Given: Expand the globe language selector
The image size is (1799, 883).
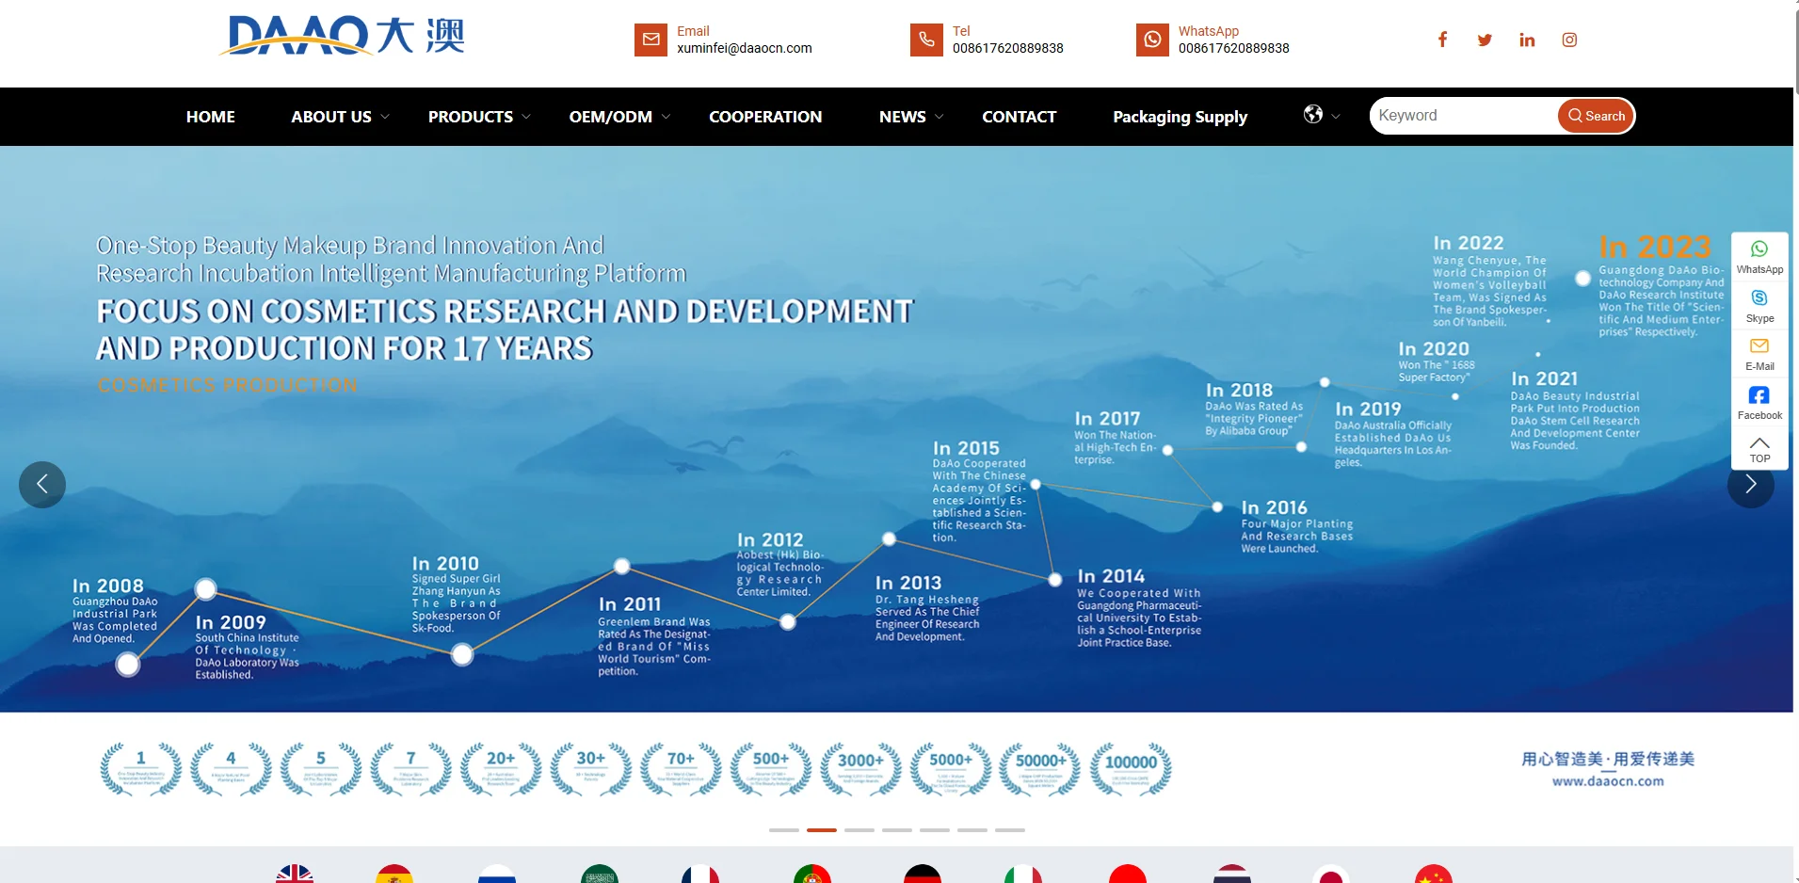Looking at the screenshot, I should coord(1321,115).
